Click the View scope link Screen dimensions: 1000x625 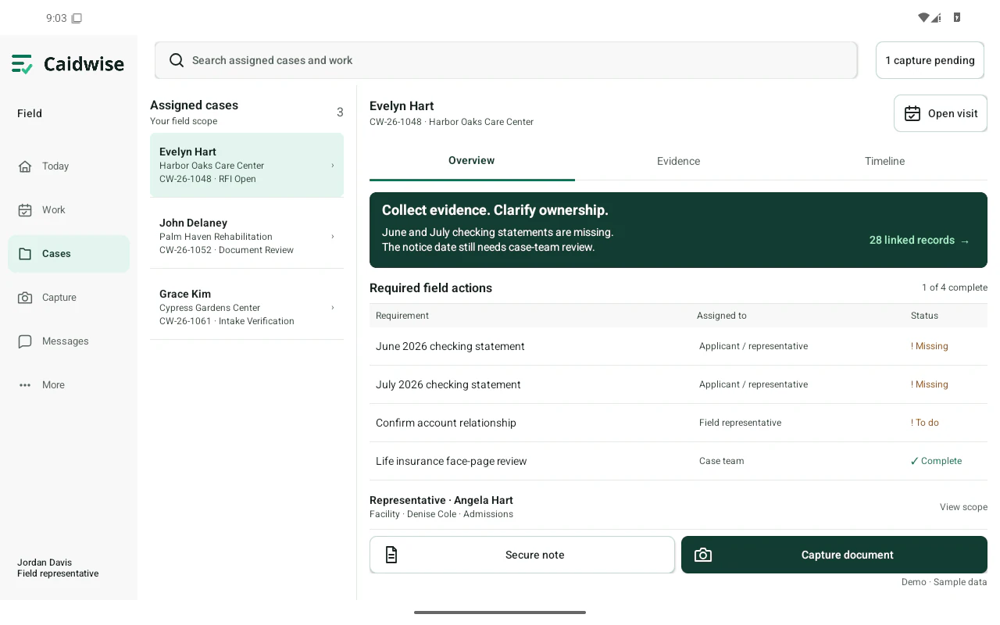click(963, 507)
